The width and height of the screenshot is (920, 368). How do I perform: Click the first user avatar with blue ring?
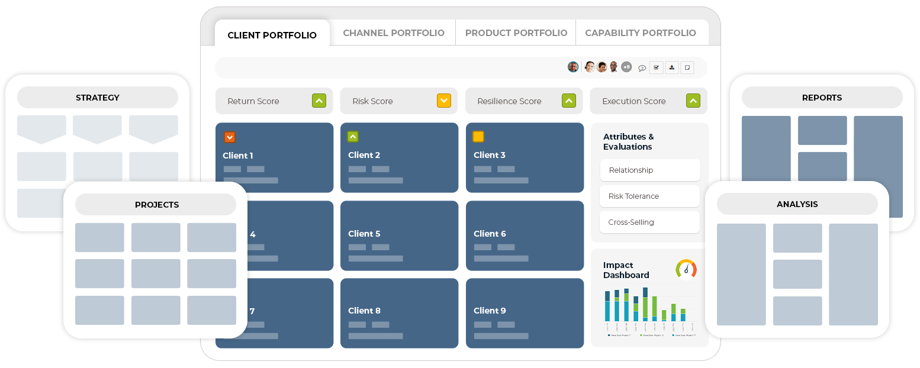pyautogui.click(x=573, y=67)
